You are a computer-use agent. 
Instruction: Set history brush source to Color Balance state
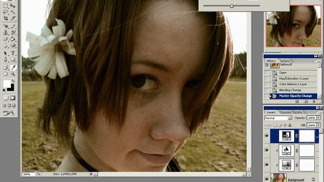coord(267,84)
